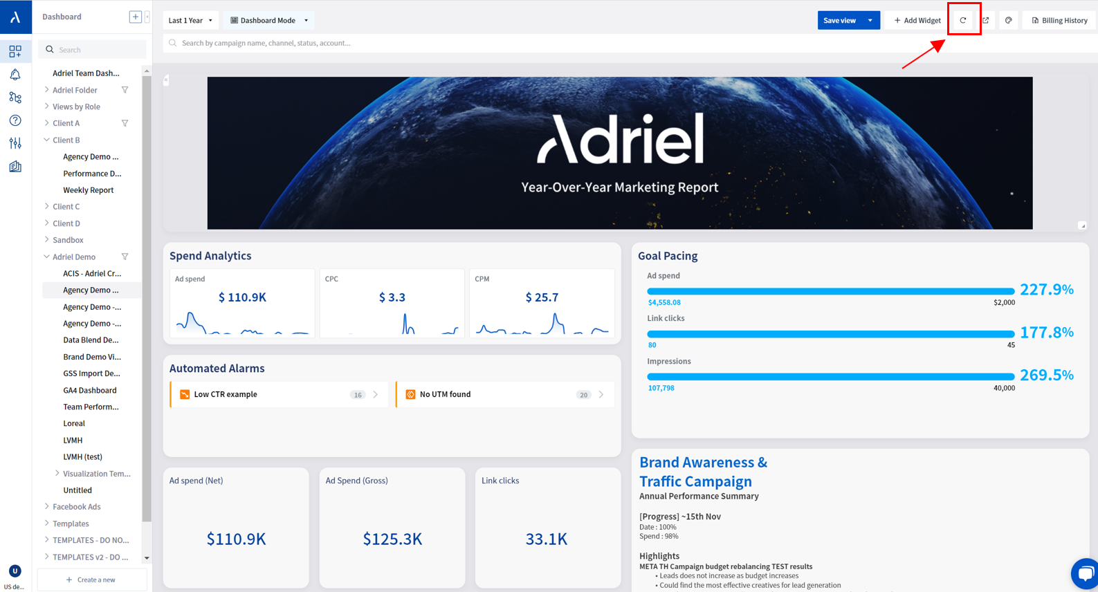Open the help question mark icon
The width and height of the screenshot is (1098, 592).
[x=15, y=120]
